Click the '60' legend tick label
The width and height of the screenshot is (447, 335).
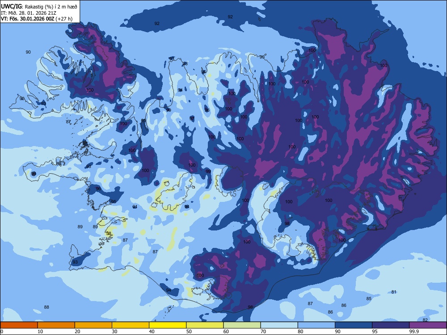(226, 331)
